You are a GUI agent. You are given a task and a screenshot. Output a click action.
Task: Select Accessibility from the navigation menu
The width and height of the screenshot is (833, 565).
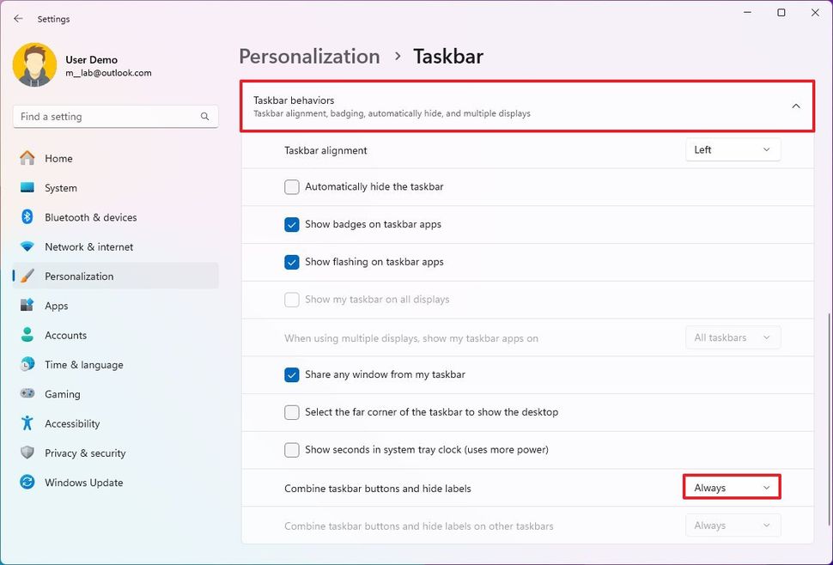pyautogui.click(x=72, y=423)
